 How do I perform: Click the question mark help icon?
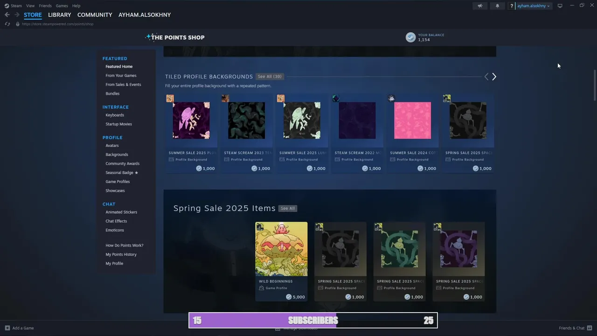(512, 6)
